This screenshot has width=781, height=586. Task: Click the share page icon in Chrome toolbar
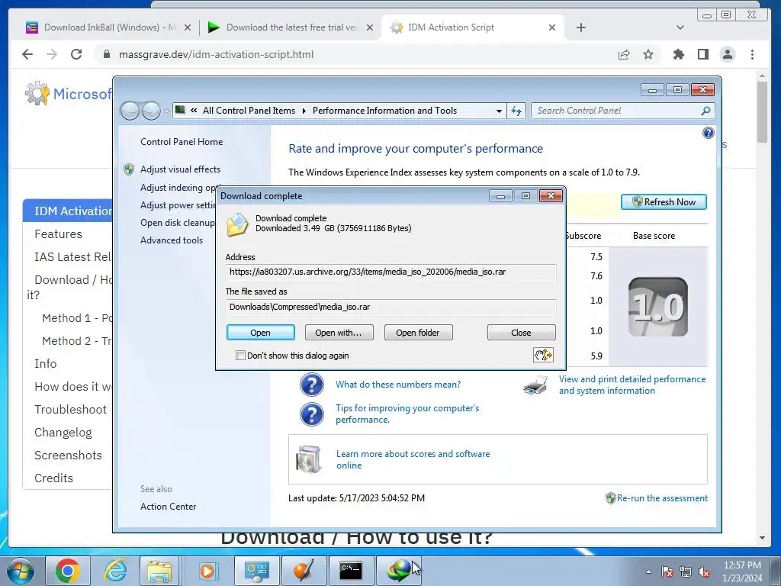tap(624, 54)
